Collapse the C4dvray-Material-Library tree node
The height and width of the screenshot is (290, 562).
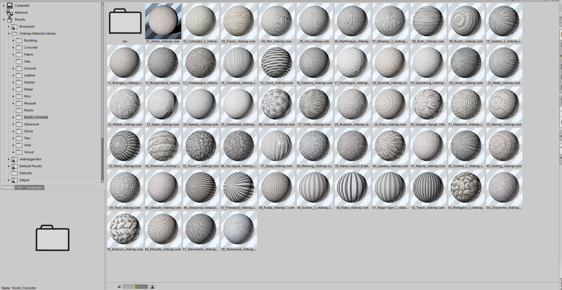(x=8, y=33)
